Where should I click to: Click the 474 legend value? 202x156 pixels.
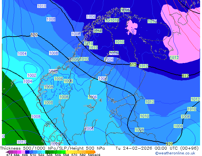pos(9,155)
